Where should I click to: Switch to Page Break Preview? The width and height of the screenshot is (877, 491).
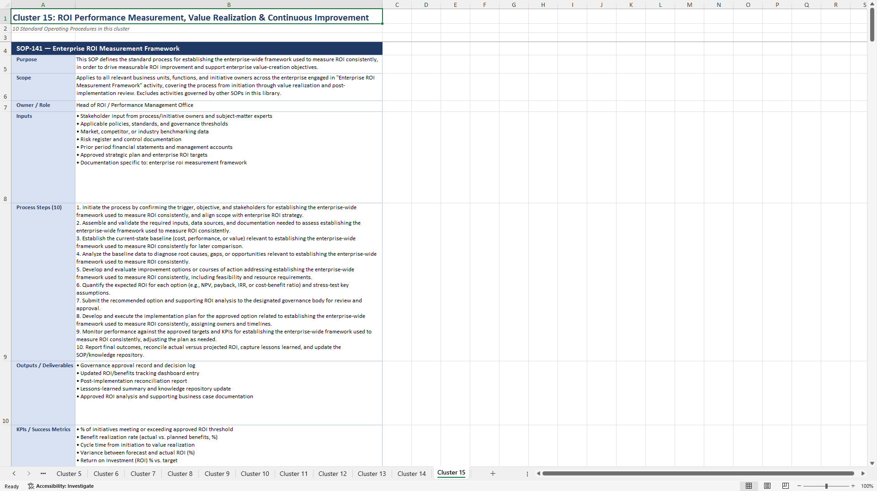[x=786, y=486]
